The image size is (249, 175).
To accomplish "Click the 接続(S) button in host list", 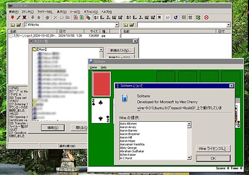I will pos(53,128).
